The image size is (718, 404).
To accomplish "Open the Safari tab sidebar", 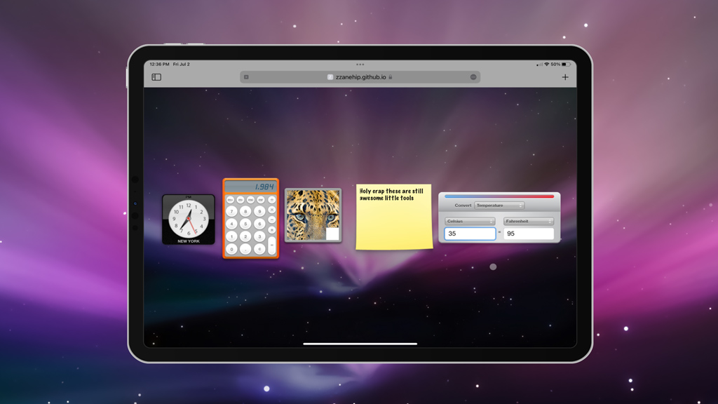I will (x=156, y=76).
